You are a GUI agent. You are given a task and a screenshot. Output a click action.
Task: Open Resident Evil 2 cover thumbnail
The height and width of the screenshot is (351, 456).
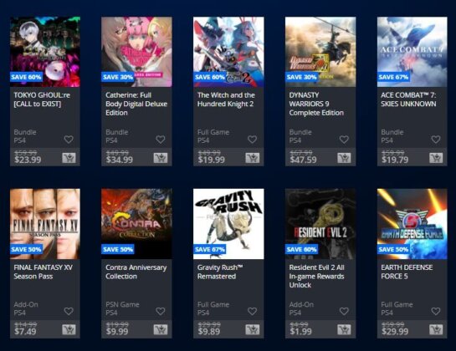point(320,224)
